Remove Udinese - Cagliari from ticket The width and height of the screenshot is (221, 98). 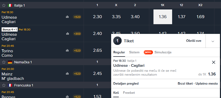pyautogui.click(x=214, y=62)
